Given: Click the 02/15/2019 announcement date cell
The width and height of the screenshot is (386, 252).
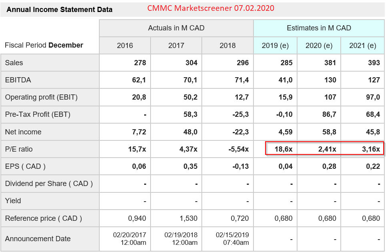Looking at the screenshot, I should coord(232,239).
